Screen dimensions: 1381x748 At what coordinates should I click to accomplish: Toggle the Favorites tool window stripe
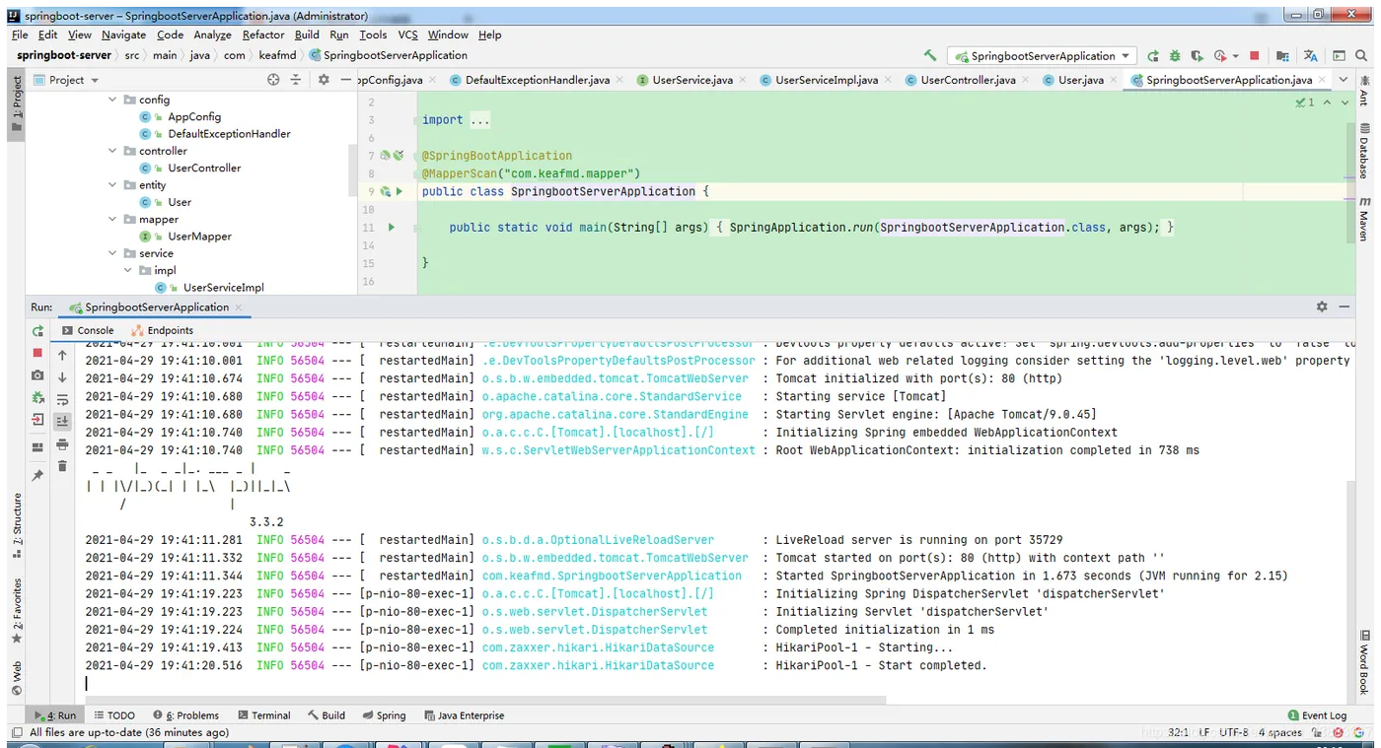(x=16, y=611)
